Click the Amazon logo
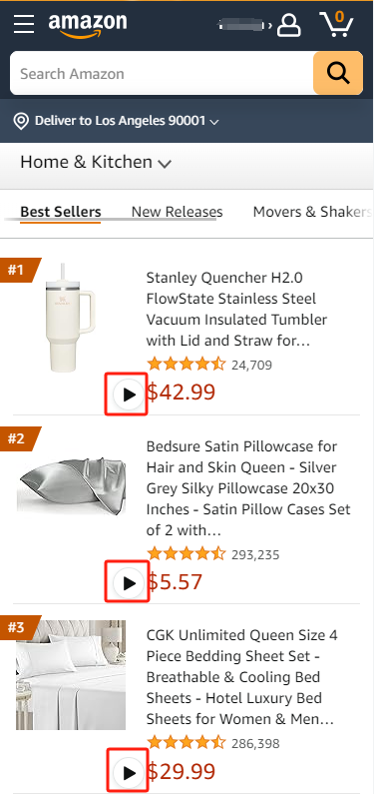The width and height of the screenshot is (374, 794). [88, 25]
